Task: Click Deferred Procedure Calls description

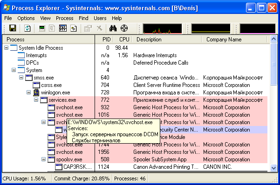Action: (161, 63)
